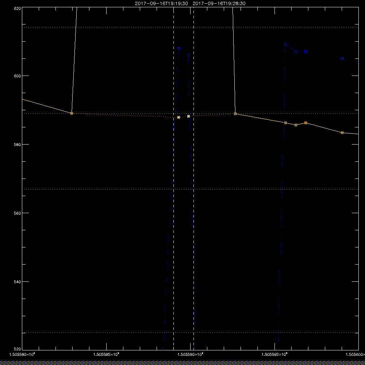Select the 560 y-axis label

coord(18,213)
